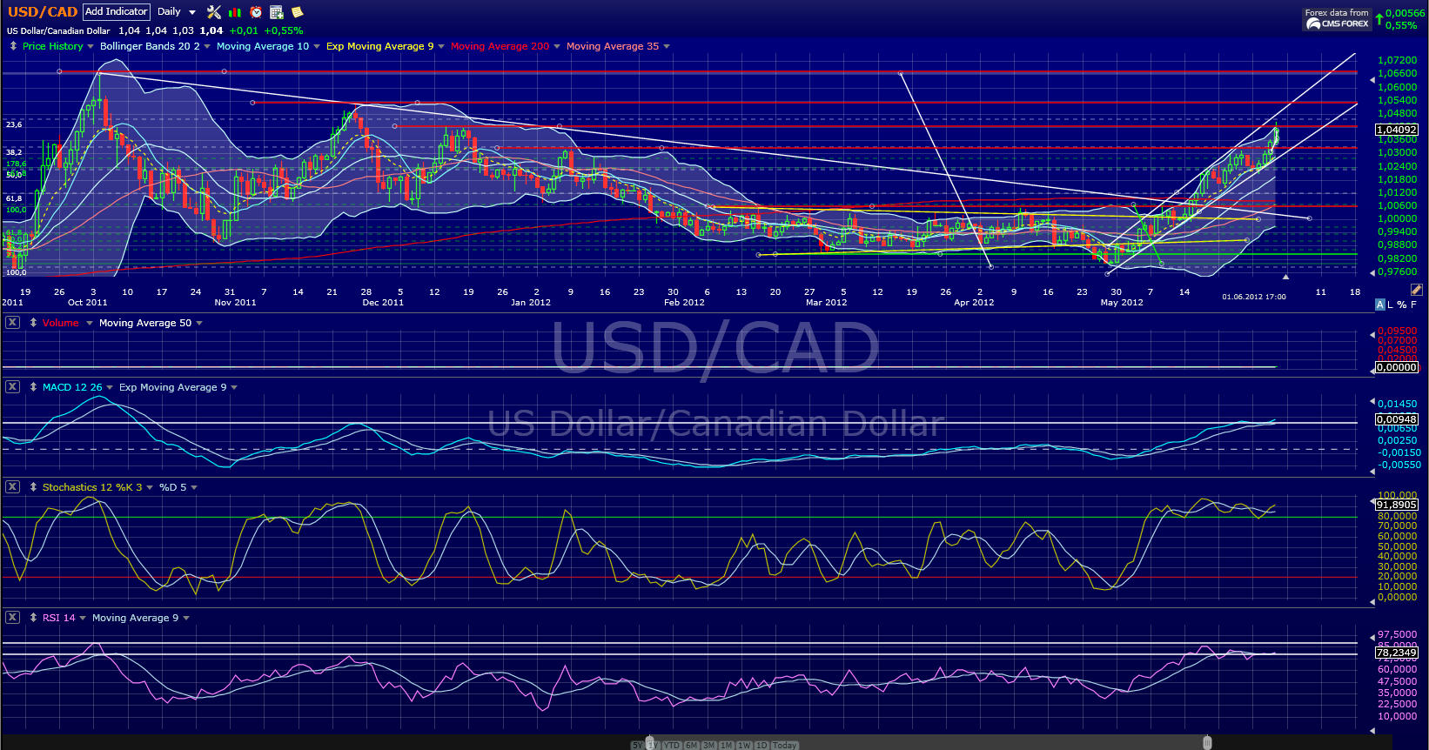Expand Bollinger Bands 20 2 options
The width and height of the screenshot is (1429, 750).
[x=207, y=46]
